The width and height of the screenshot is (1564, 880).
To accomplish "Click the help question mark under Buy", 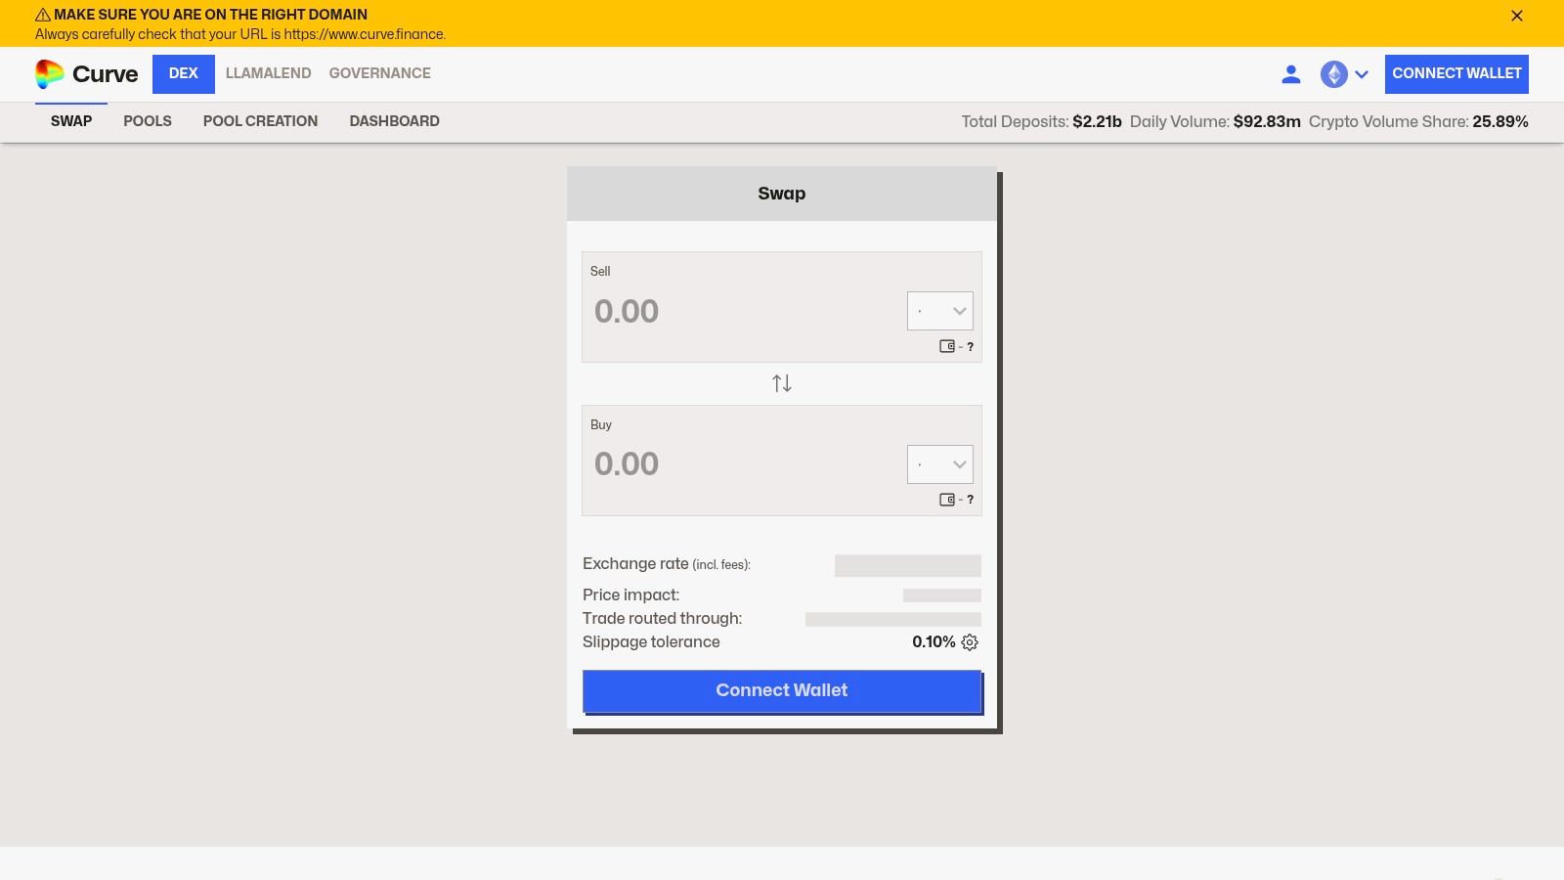I will pos(970,500).
